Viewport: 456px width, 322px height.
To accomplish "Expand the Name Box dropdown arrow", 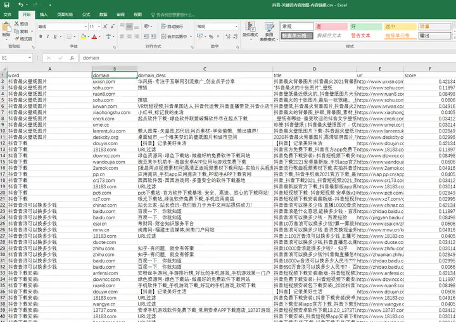I will pos(30,58).
